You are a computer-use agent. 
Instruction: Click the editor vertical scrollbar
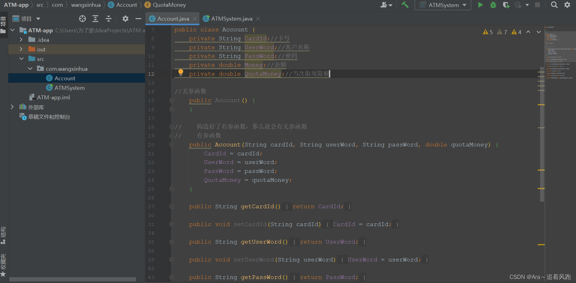pyautogui.click(x=542, y=134)
